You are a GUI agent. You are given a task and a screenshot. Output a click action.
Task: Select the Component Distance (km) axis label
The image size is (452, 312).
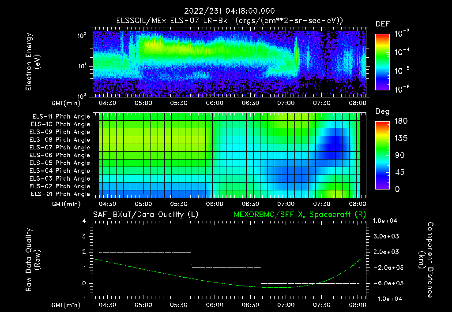pyautogui.click(x=426, y=260)
